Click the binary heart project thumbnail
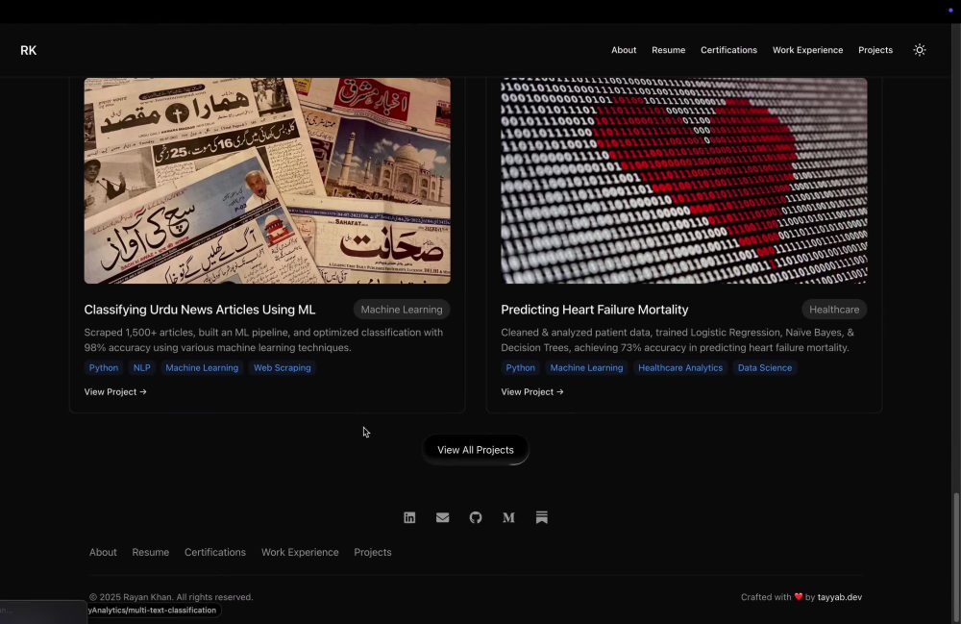Viewport: 961px width, 624px height. click(684, 180)
